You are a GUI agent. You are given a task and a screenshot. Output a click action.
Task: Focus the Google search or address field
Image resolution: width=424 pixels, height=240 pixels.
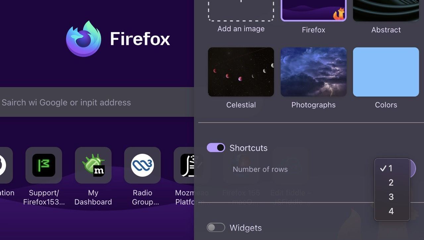click(x=97, y=102)
